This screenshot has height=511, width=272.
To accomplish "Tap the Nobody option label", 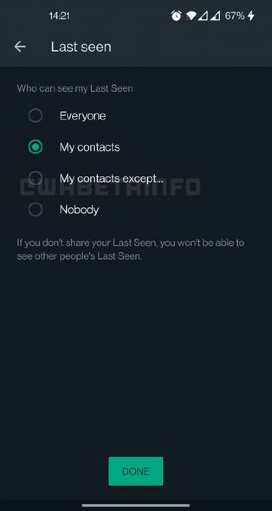I will click(x=79, y=210).
